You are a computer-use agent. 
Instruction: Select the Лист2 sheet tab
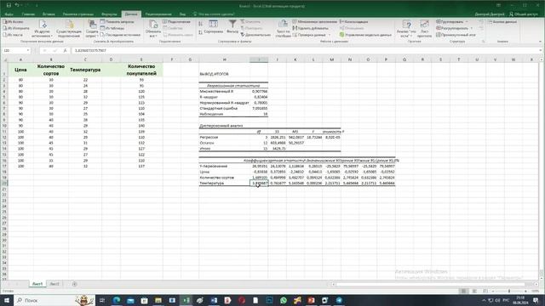pyautogui.click(x=54, y=284)
